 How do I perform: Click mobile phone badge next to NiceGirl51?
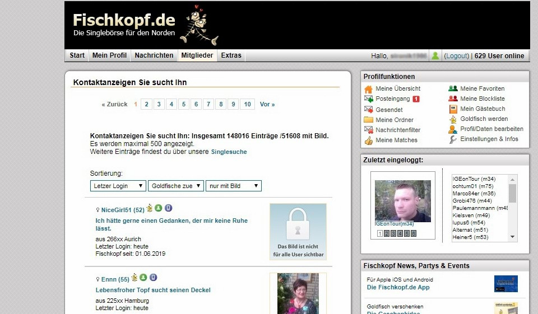coord(169,209)
